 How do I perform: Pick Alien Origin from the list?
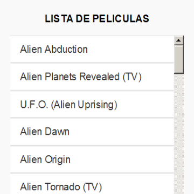92,160
